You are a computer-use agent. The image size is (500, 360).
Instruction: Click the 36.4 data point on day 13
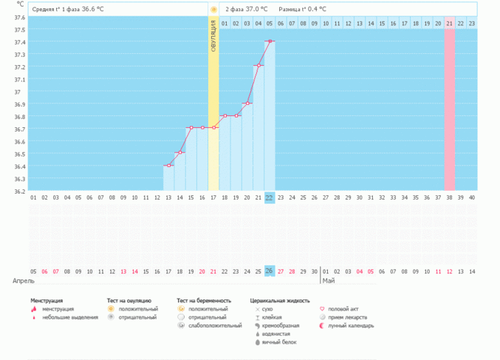[x=169, y=166]
